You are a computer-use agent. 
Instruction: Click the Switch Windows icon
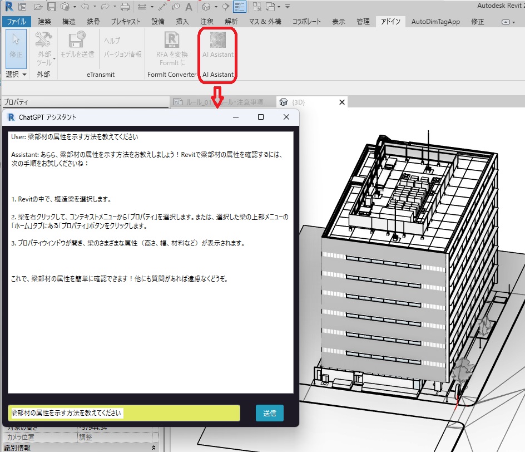(270, 7)
